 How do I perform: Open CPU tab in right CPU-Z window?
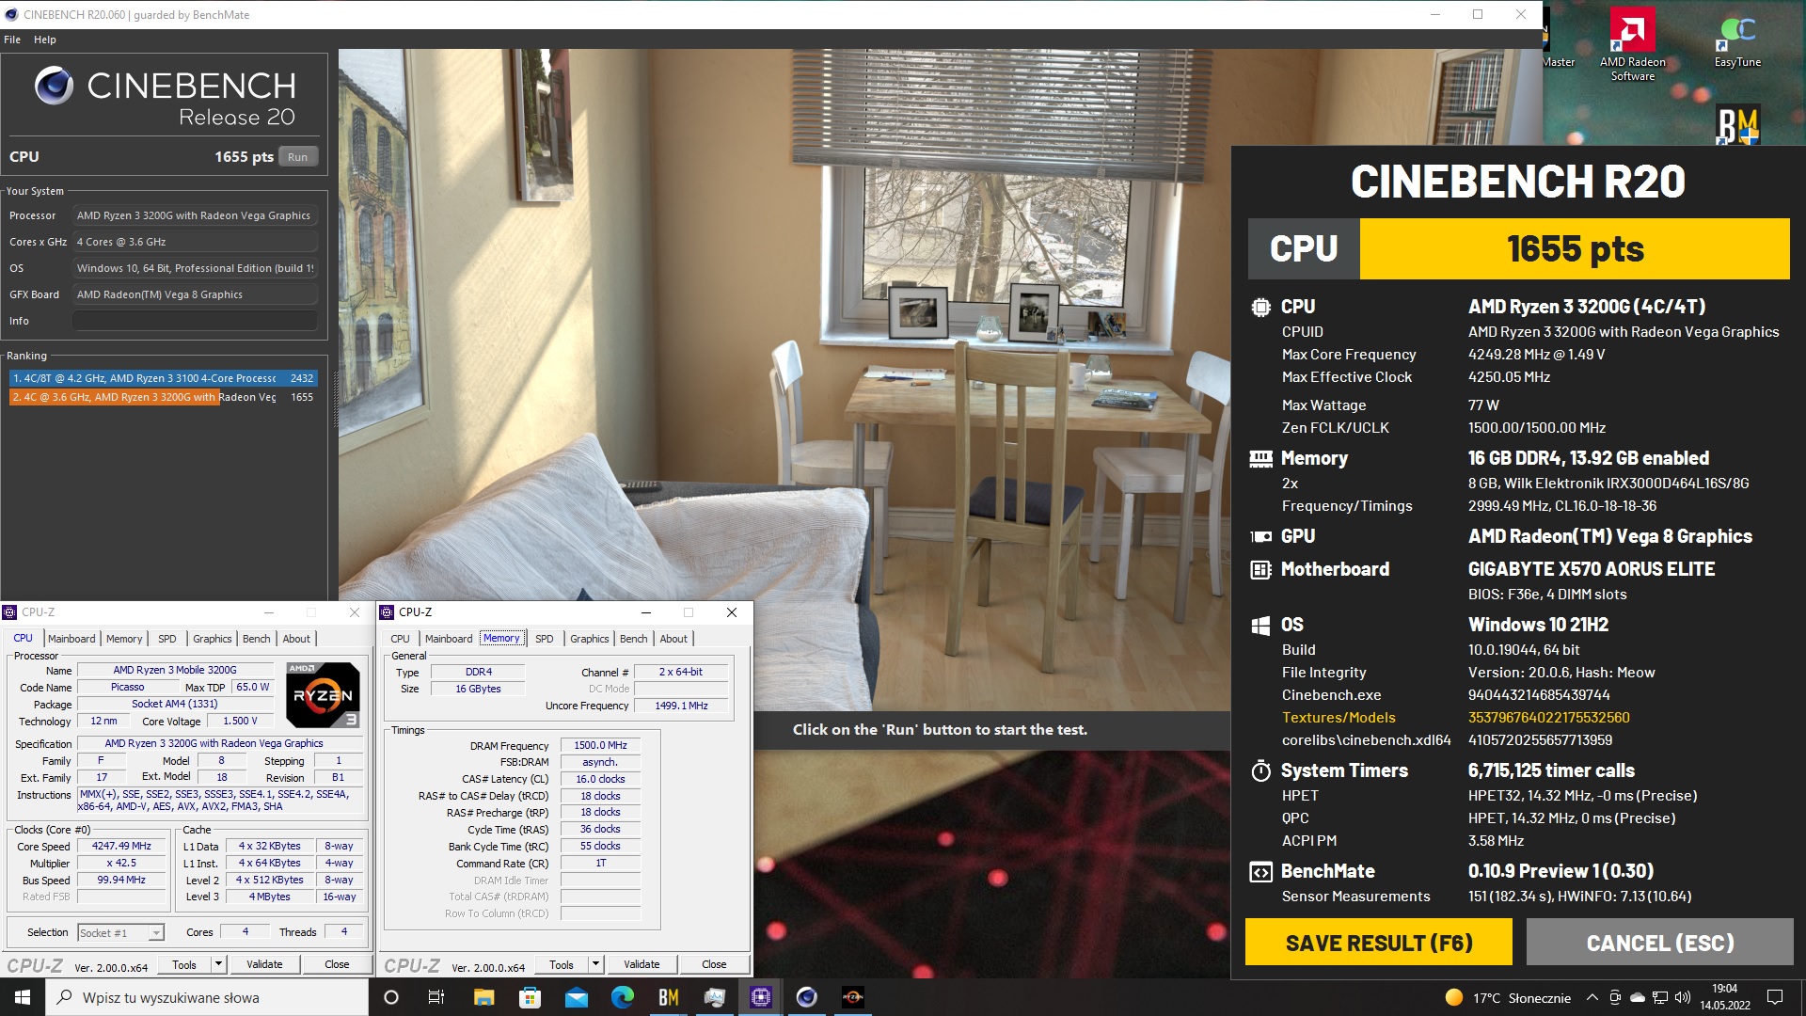400,639
